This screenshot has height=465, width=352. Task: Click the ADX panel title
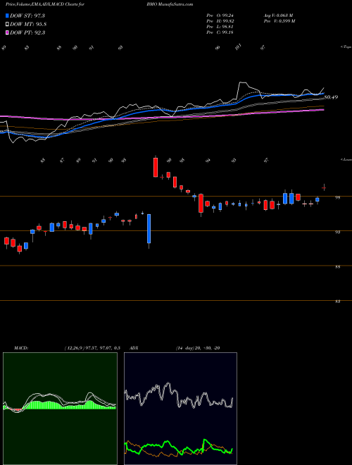tap(134, 348)
